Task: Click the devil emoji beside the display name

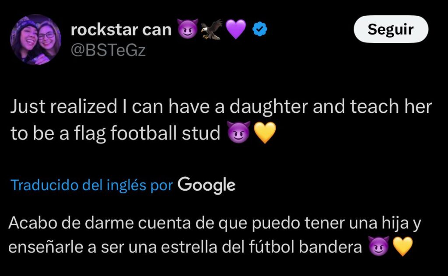Action: click(x=188, y=30)
